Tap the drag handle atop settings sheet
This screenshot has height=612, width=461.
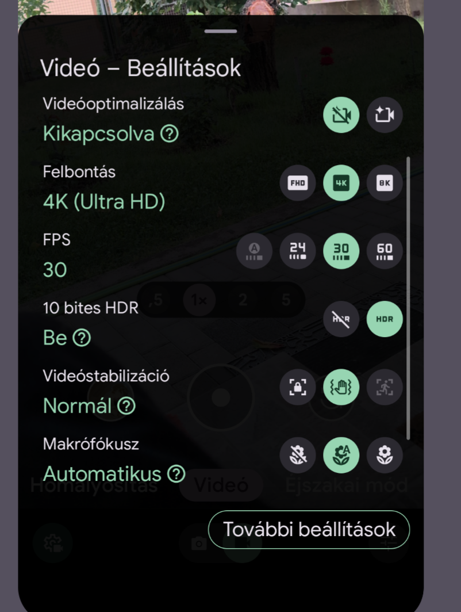(x=221, y=31)
